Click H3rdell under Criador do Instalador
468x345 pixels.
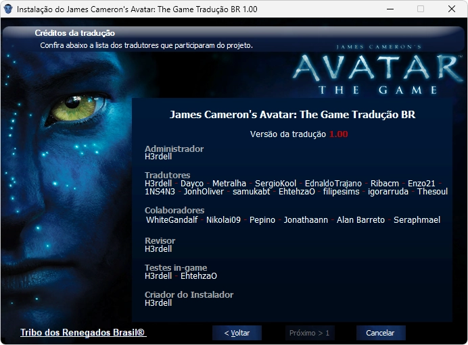[x=158, y=303]
